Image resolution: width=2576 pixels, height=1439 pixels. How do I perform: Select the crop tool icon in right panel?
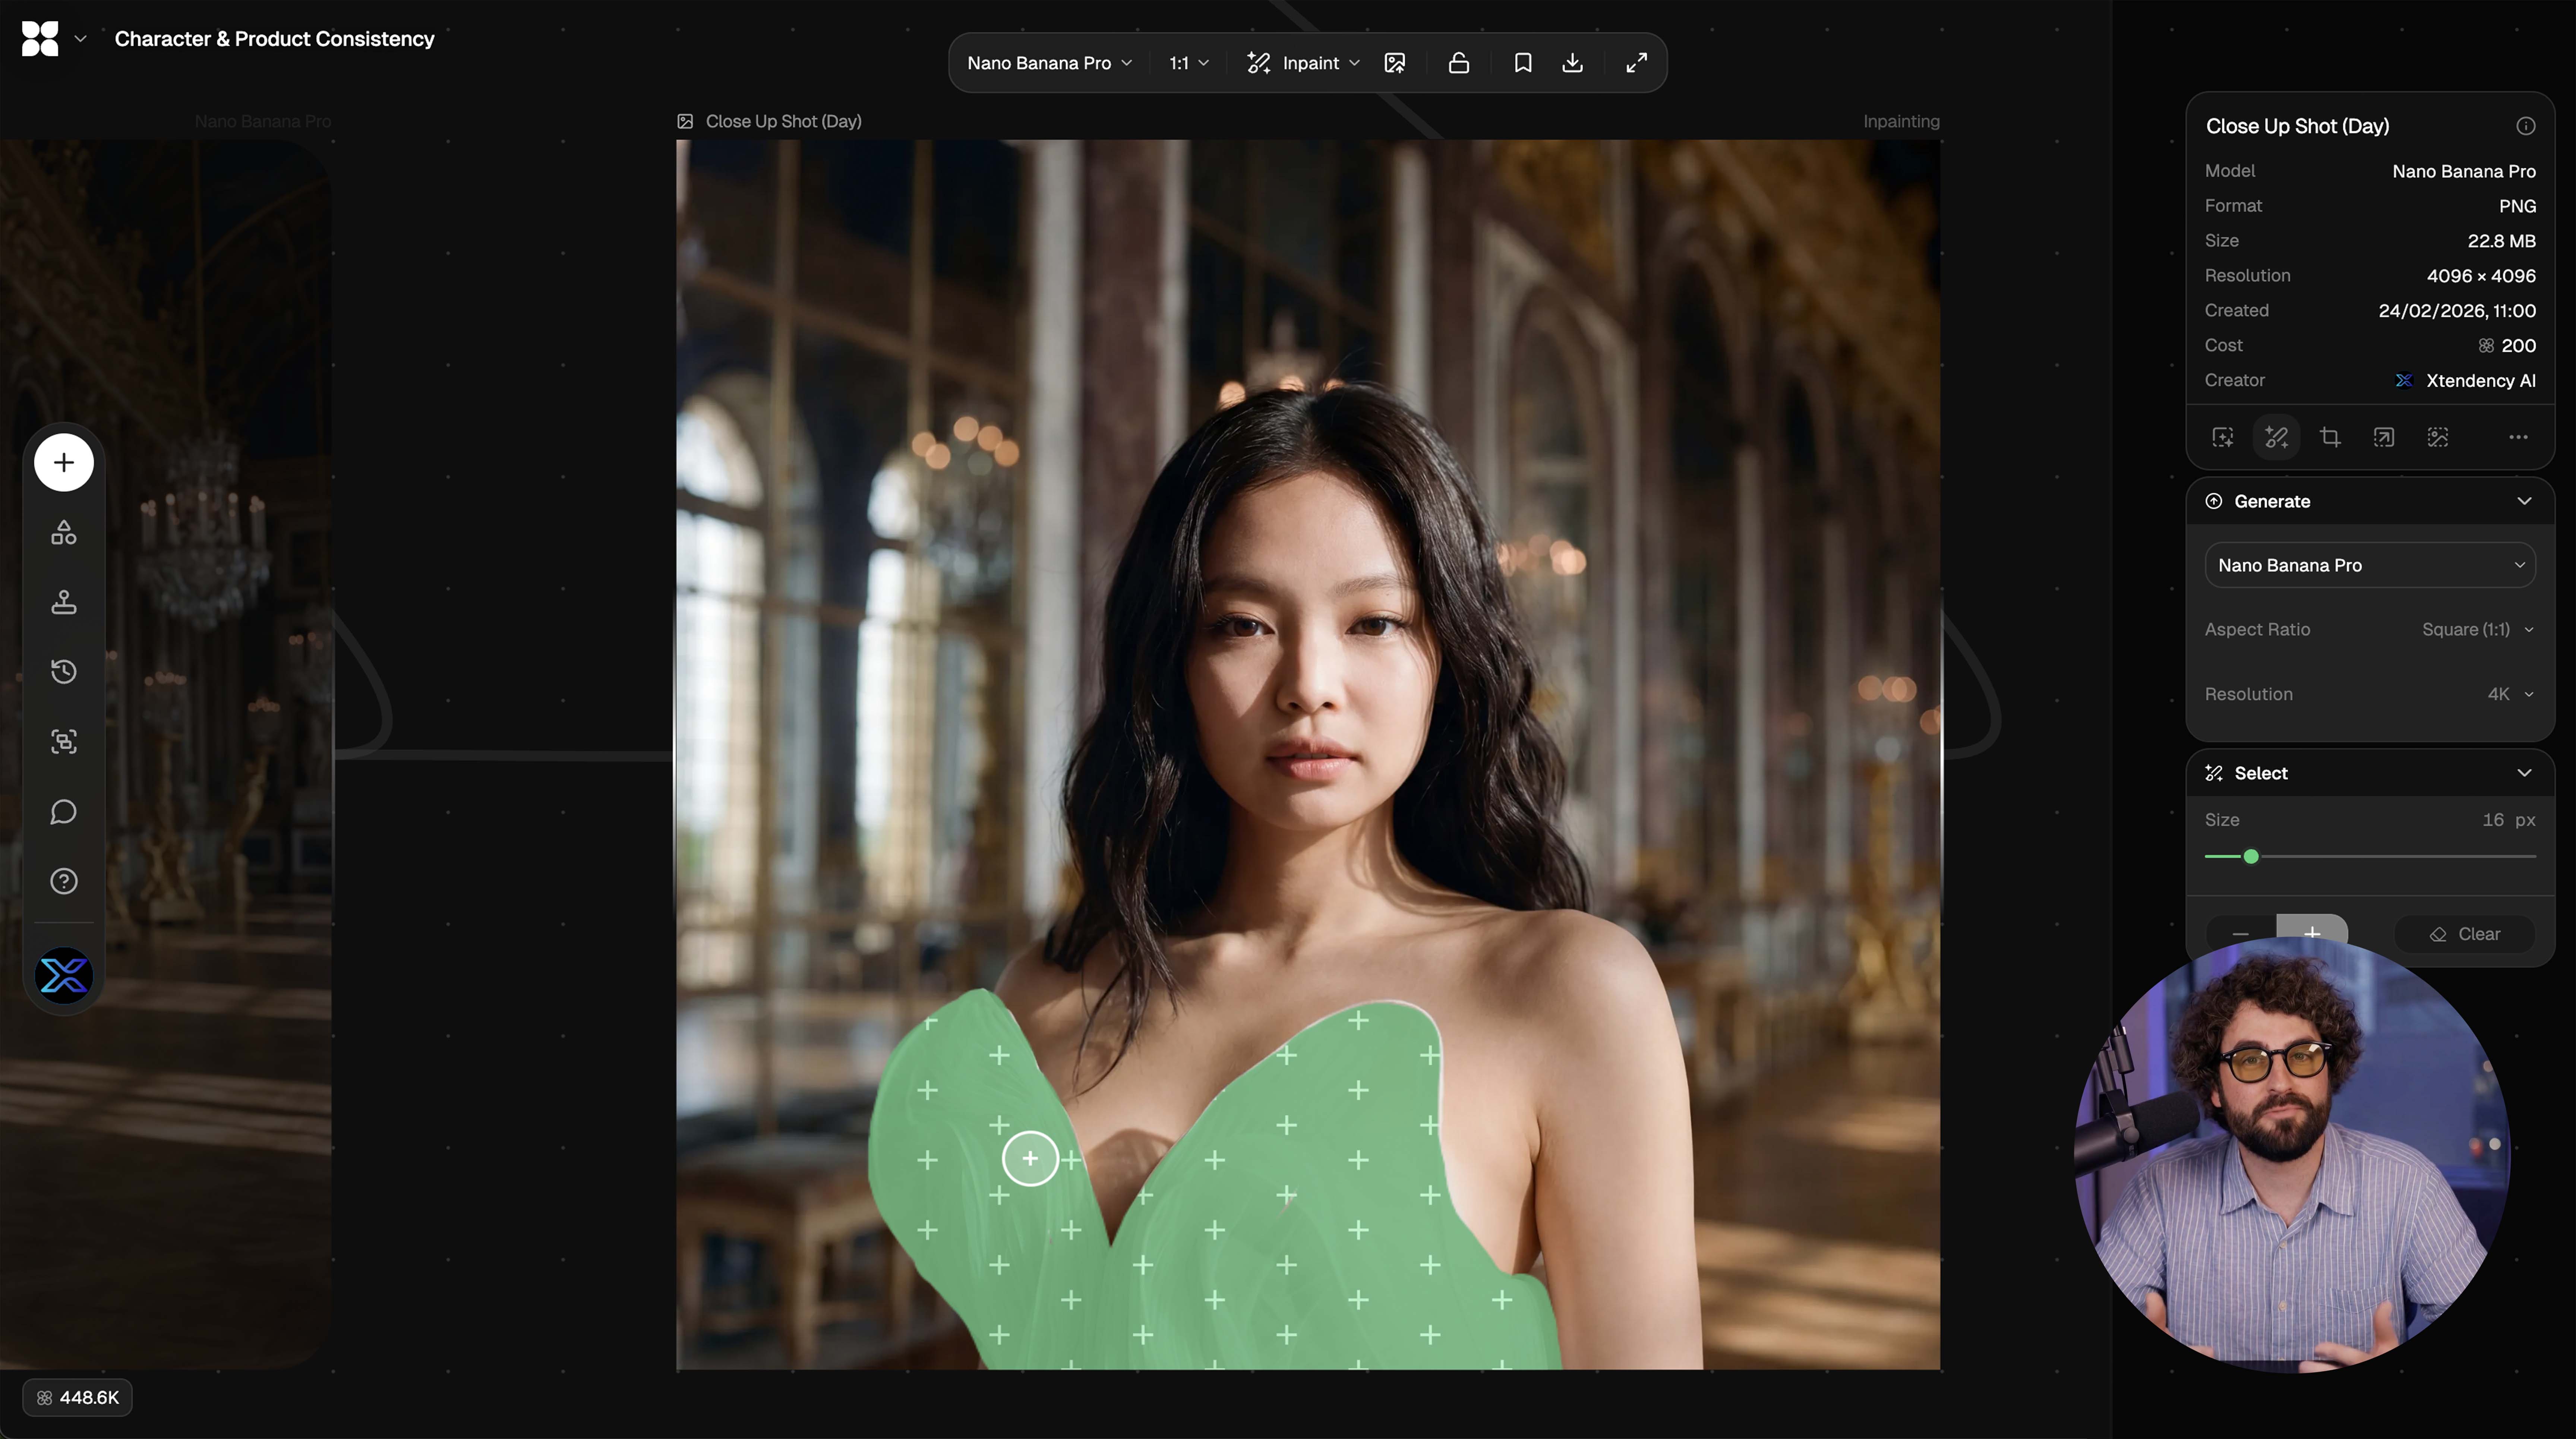[x=2330, y=437]
